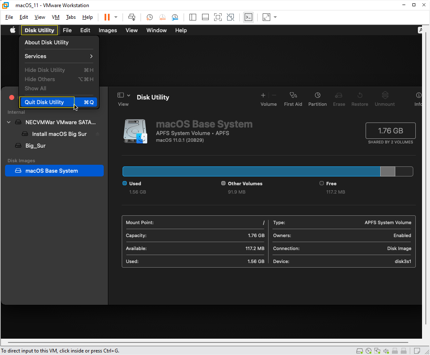This screenshot has height=355, width=430.
Task: Click the CD/DVD drive status icon
Action: pyautogui.click(x=369, y=351)
